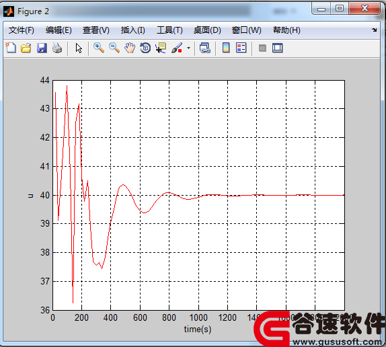Click Show Plot Tools dock icon

pyautogui.click(x=278, y=48)
